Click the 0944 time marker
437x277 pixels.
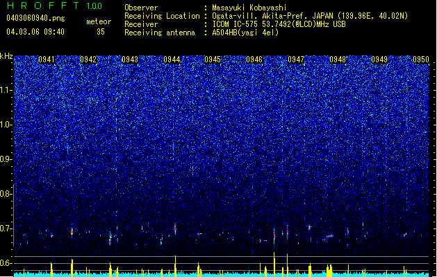click(x=172, y=60)
